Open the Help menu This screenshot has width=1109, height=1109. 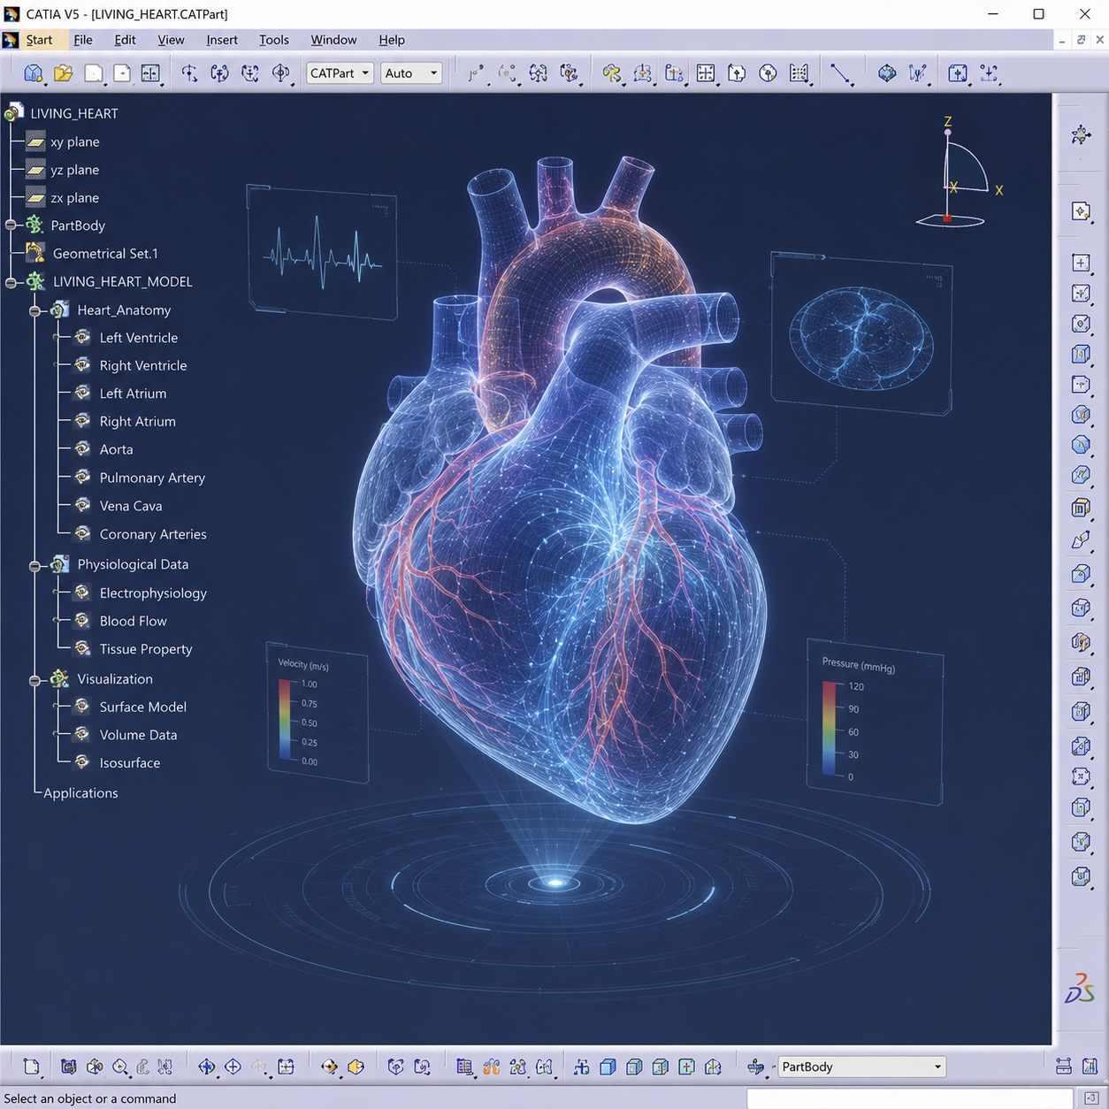tap(392, 40)
